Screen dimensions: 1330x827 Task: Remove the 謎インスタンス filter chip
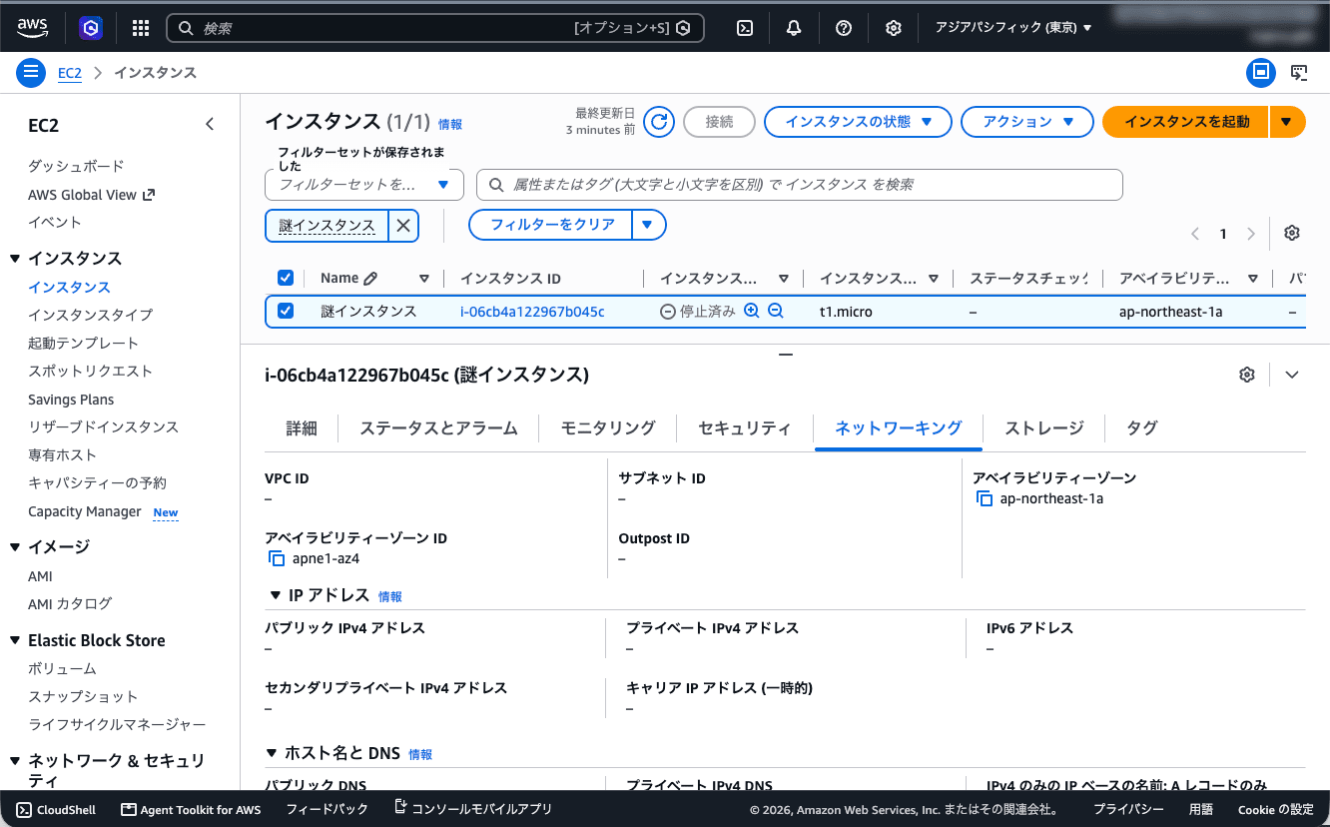tap(403, 226)
